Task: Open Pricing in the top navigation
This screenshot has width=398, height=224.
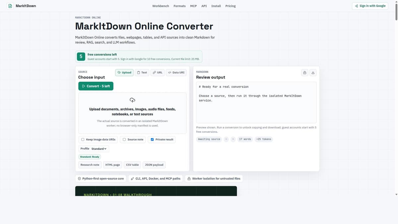Action: pyautogui.click(x=231, y=6)
